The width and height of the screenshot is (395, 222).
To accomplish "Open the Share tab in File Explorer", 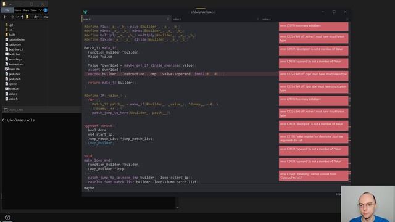I will (26, 10).
